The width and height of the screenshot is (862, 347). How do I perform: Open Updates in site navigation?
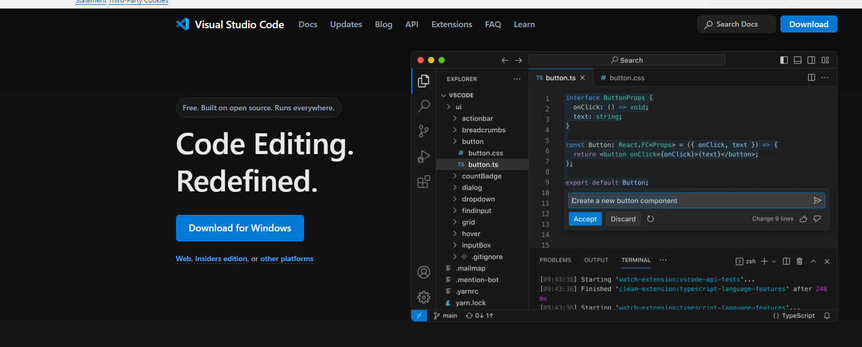coord(346,25)
